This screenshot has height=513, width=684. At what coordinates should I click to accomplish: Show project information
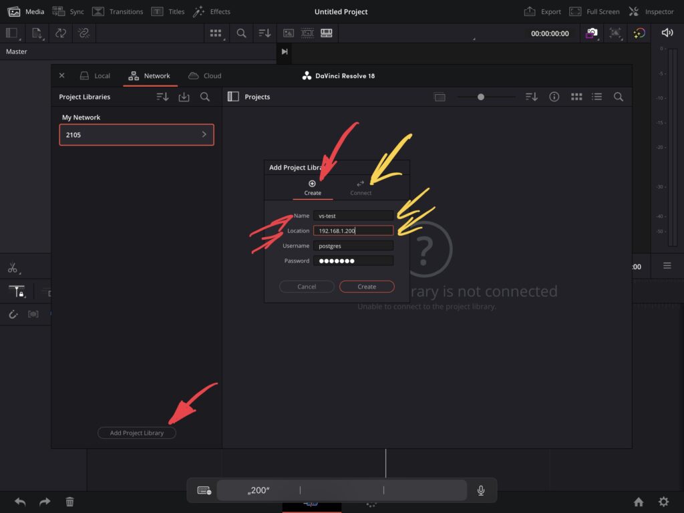(554, 97)
